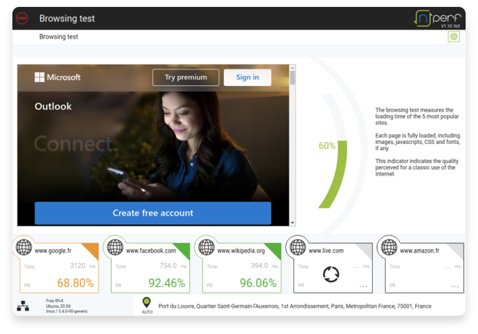
Task: Click the V1.10.1b5 version text
Action: pos(450,26)
